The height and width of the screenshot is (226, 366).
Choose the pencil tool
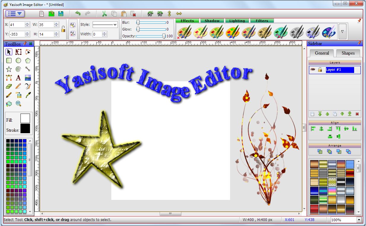point(18,86)
